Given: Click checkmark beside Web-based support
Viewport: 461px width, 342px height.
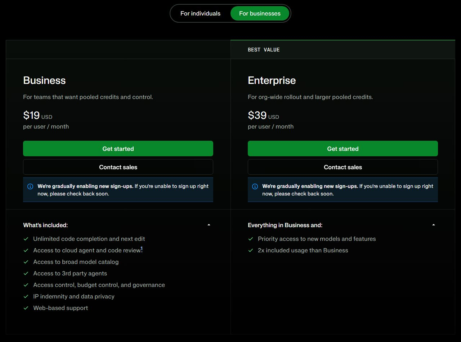Looking at the screenshot, I should click(x=26, y=308).
